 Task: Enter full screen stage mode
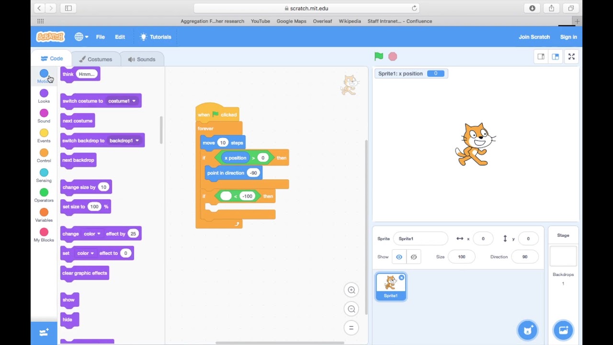tap(571, 57)
